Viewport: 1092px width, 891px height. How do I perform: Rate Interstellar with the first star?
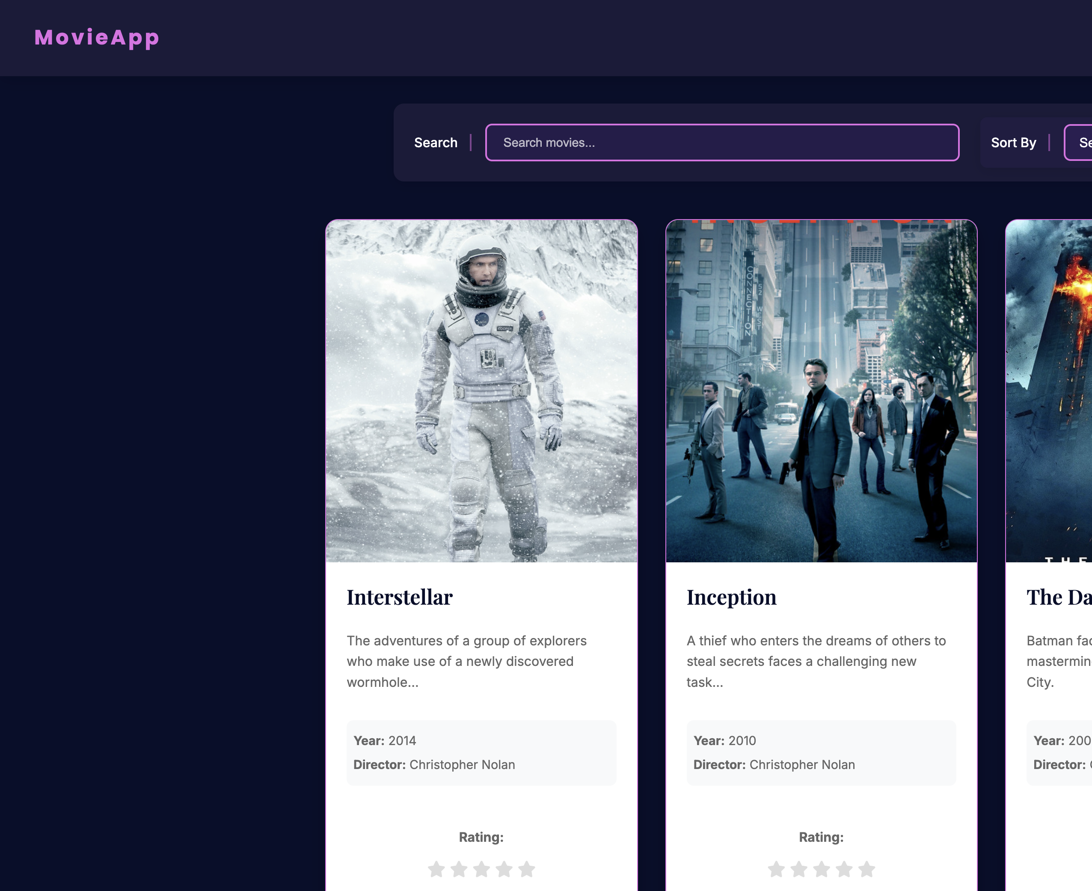coord(436,869)
